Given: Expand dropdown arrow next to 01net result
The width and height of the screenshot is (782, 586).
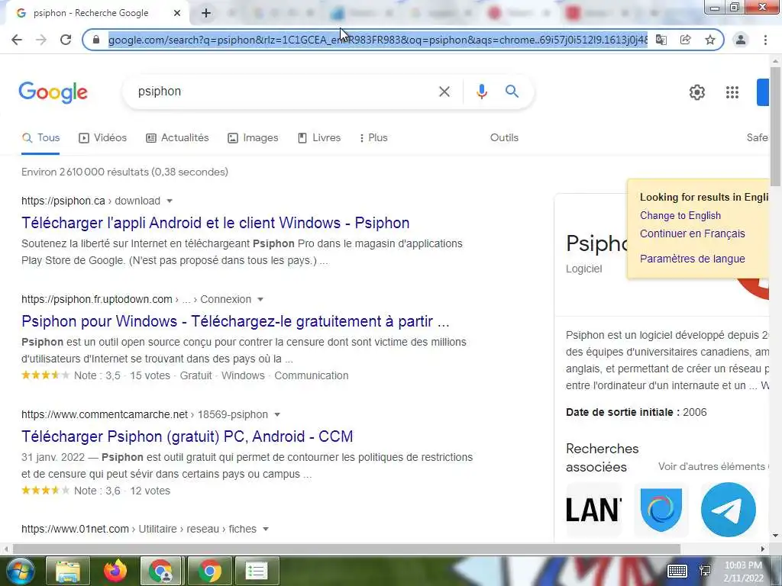Looking at the screenshot, I should click(x=266, y=530).
